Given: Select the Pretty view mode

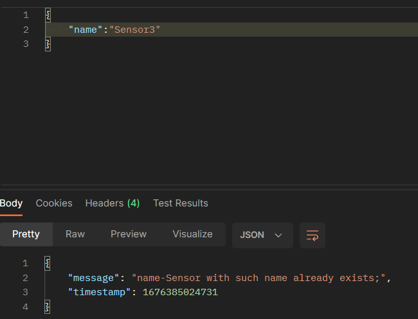Looking at the screenshot, I should pyautogui.click(x=26, y=234).
